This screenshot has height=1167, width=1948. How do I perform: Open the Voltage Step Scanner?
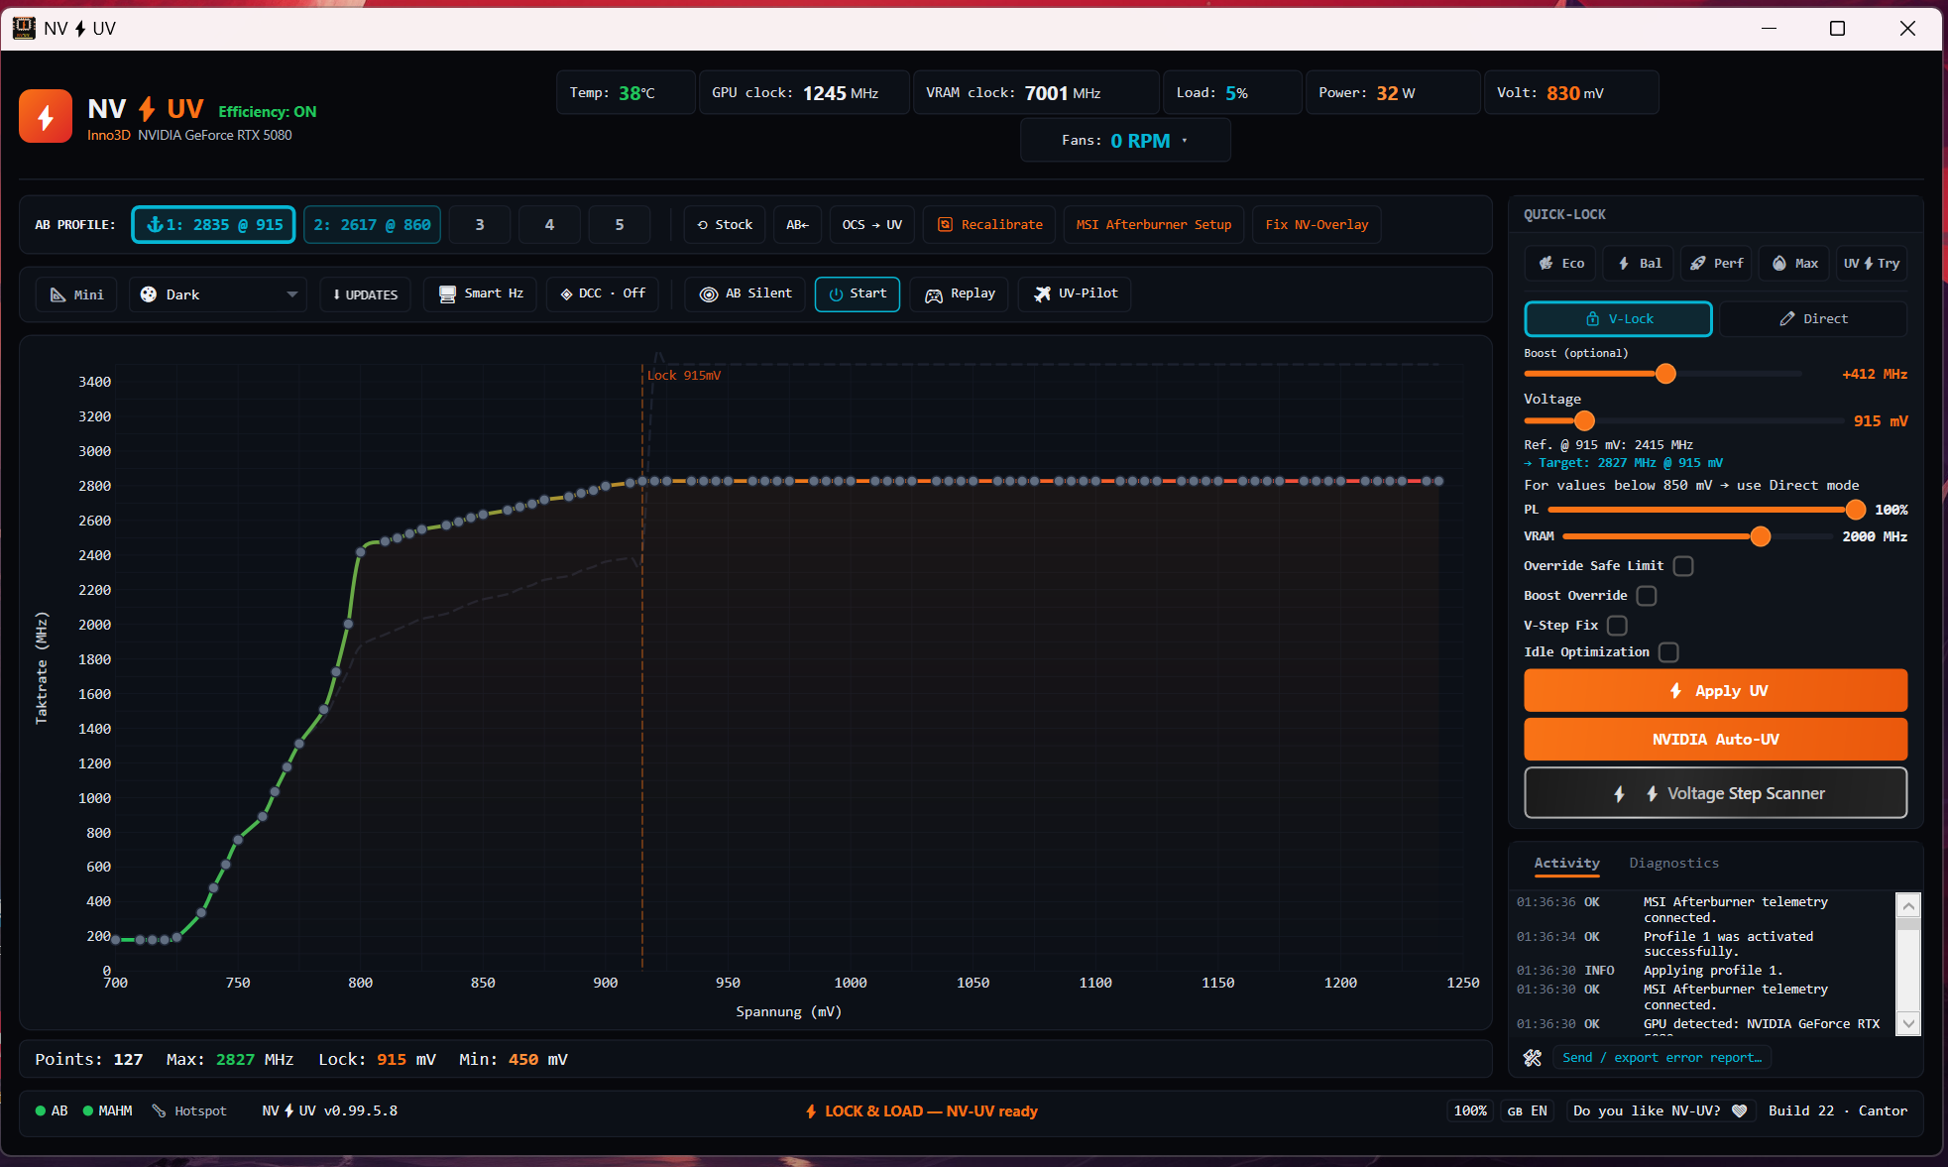click(x=1715, y=793)
